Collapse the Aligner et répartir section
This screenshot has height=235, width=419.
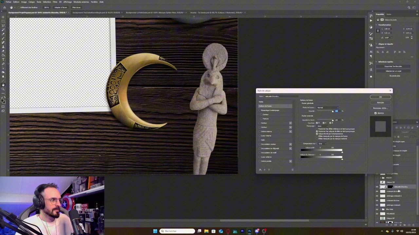(x=377, y=44)
